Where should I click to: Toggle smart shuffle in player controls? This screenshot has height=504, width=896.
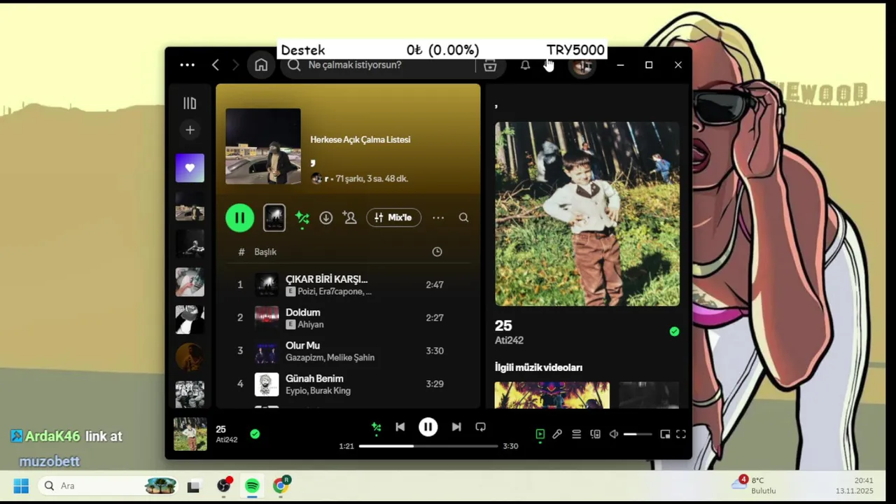coord(376,427)
